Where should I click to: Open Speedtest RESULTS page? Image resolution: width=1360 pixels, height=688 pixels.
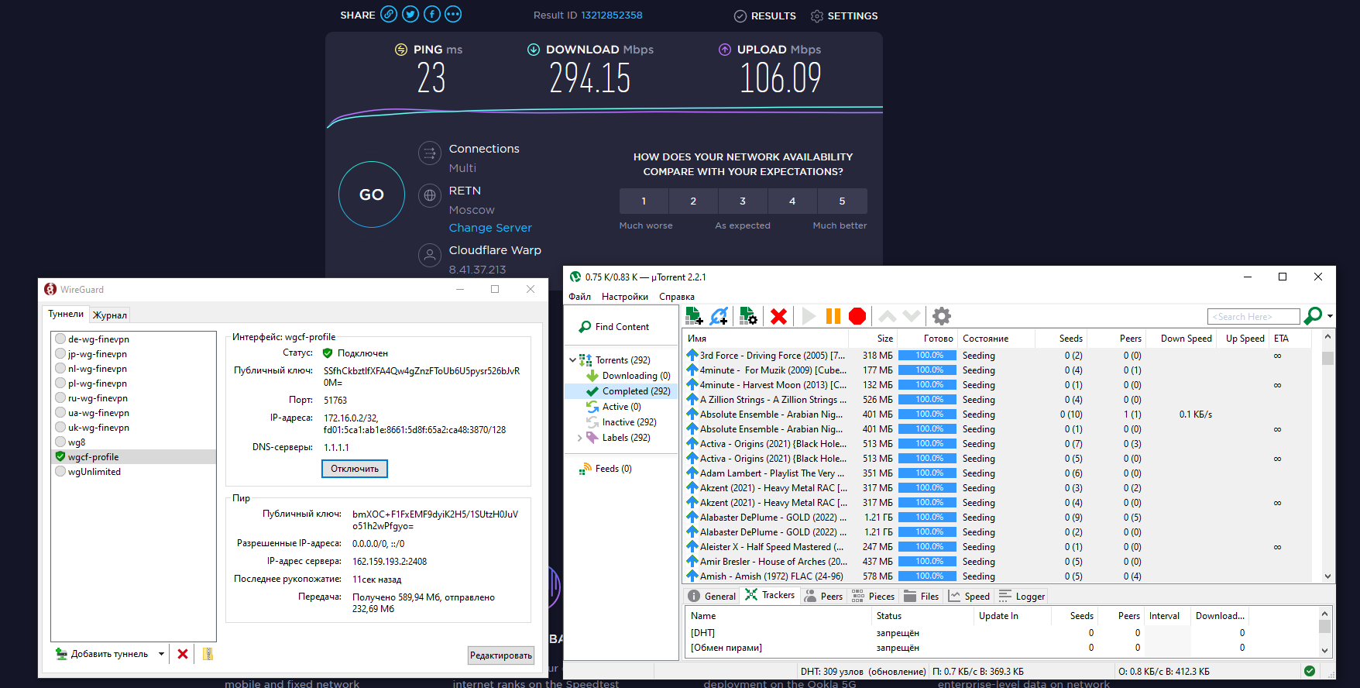coord(764,15)
